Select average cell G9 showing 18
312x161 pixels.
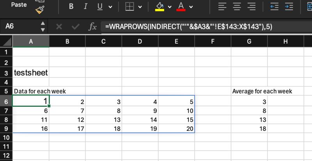click(x=249, y=129)
